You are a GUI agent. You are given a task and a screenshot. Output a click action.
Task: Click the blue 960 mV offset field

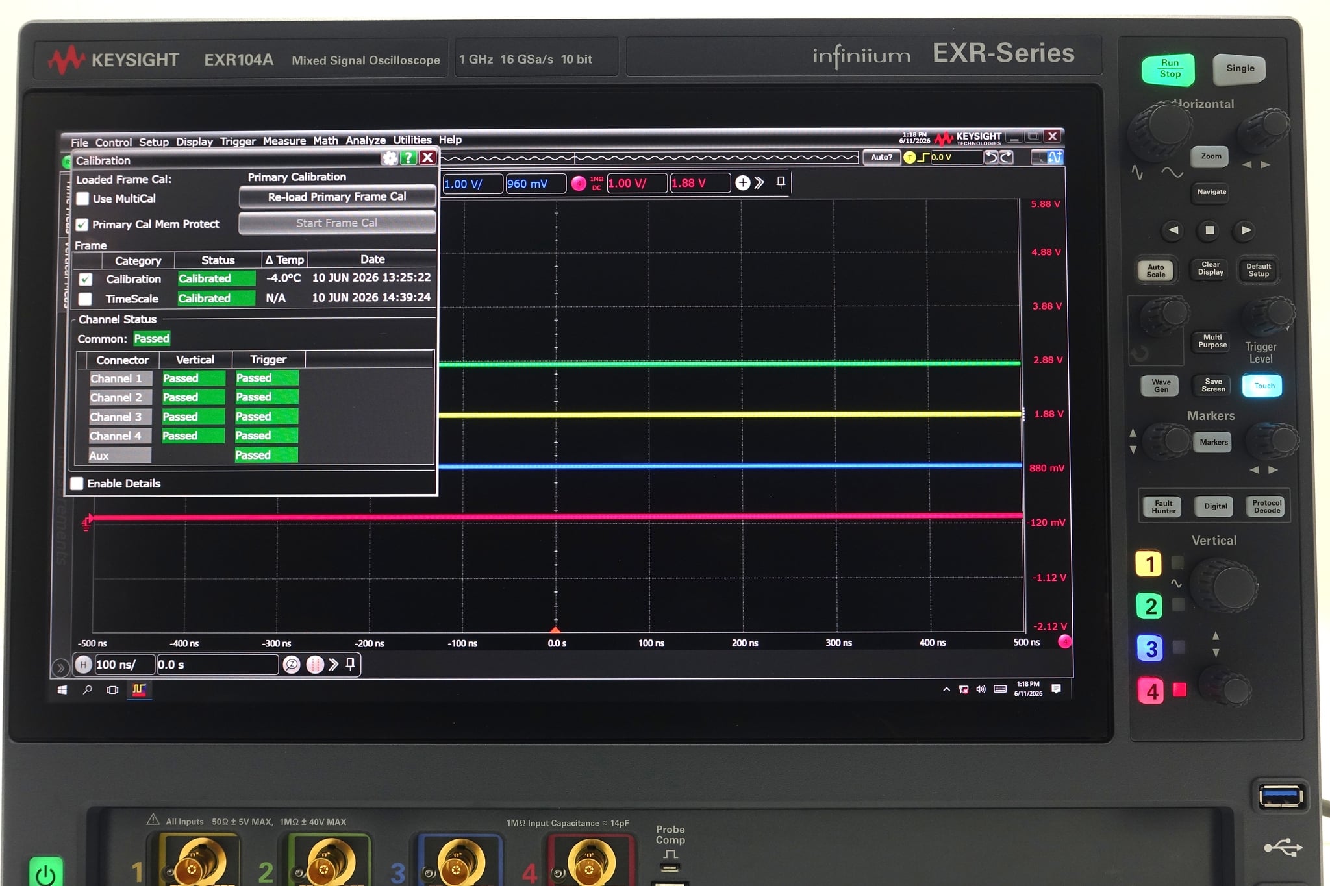(535, 184)
